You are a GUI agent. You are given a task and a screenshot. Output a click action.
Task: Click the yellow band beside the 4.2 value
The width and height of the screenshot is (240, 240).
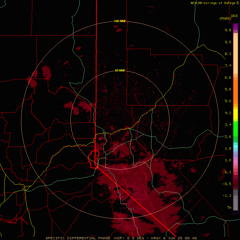[235, 114]
